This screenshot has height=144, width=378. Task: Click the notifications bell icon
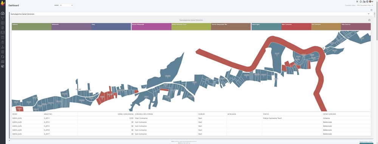tap(361, 2)
